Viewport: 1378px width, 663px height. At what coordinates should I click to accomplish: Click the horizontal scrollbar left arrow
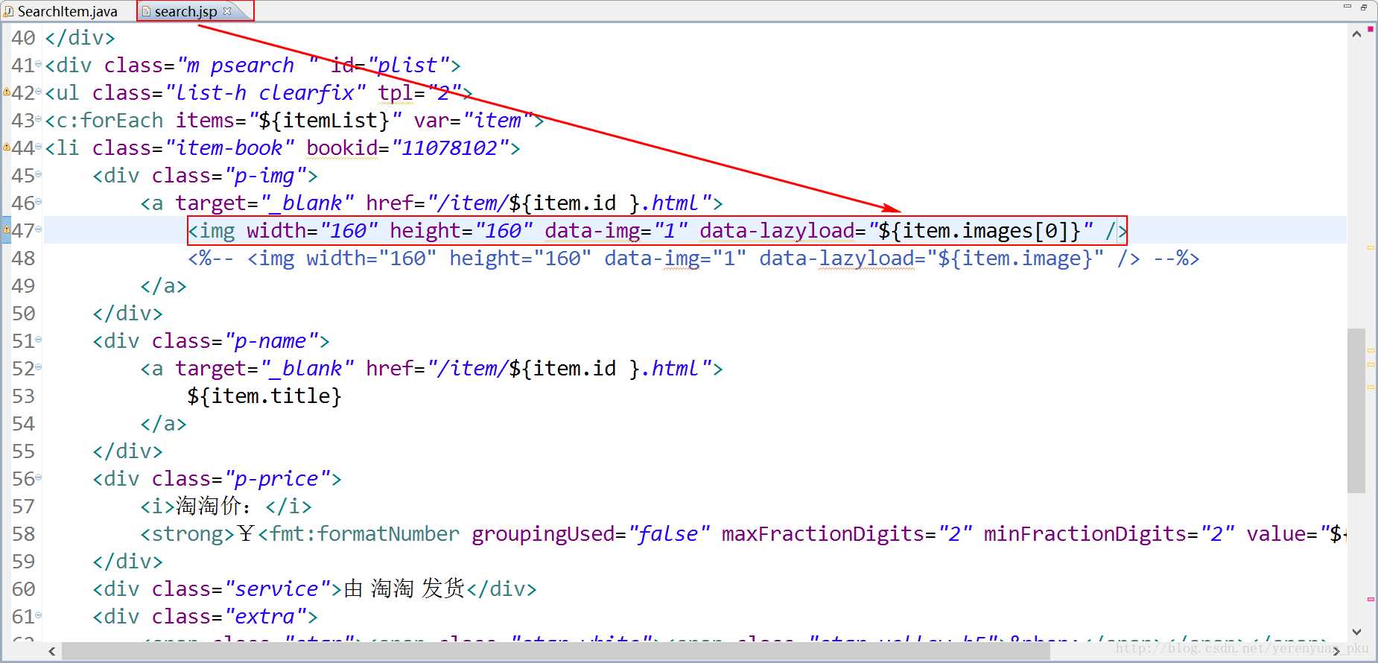pyautogui.click(x=52, y=651)
